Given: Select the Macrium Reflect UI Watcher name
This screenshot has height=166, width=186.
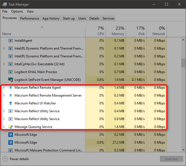Looking at the screenshot, I should (35, 103).
